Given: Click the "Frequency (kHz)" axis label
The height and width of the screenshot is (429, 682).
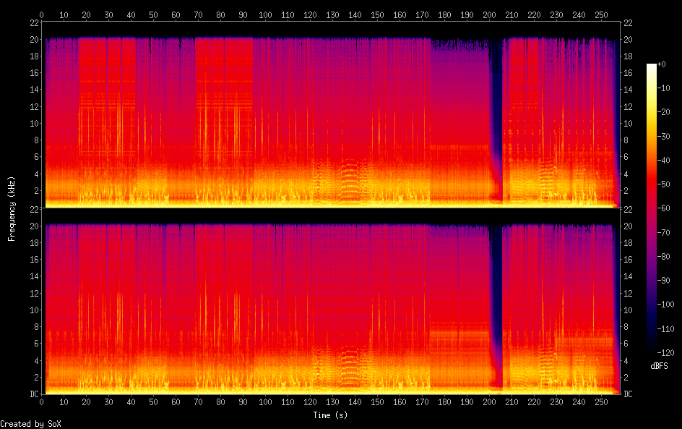Looking at the screenshot, I should pyautogui.click(x=12, y=208).
